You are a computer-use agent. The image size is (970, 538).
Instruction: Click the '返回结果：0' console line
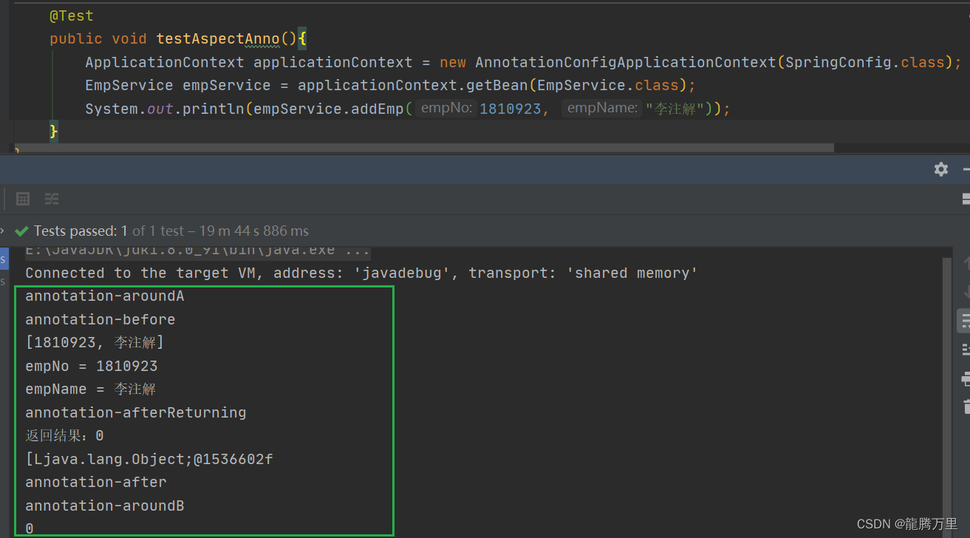[64, 436]
